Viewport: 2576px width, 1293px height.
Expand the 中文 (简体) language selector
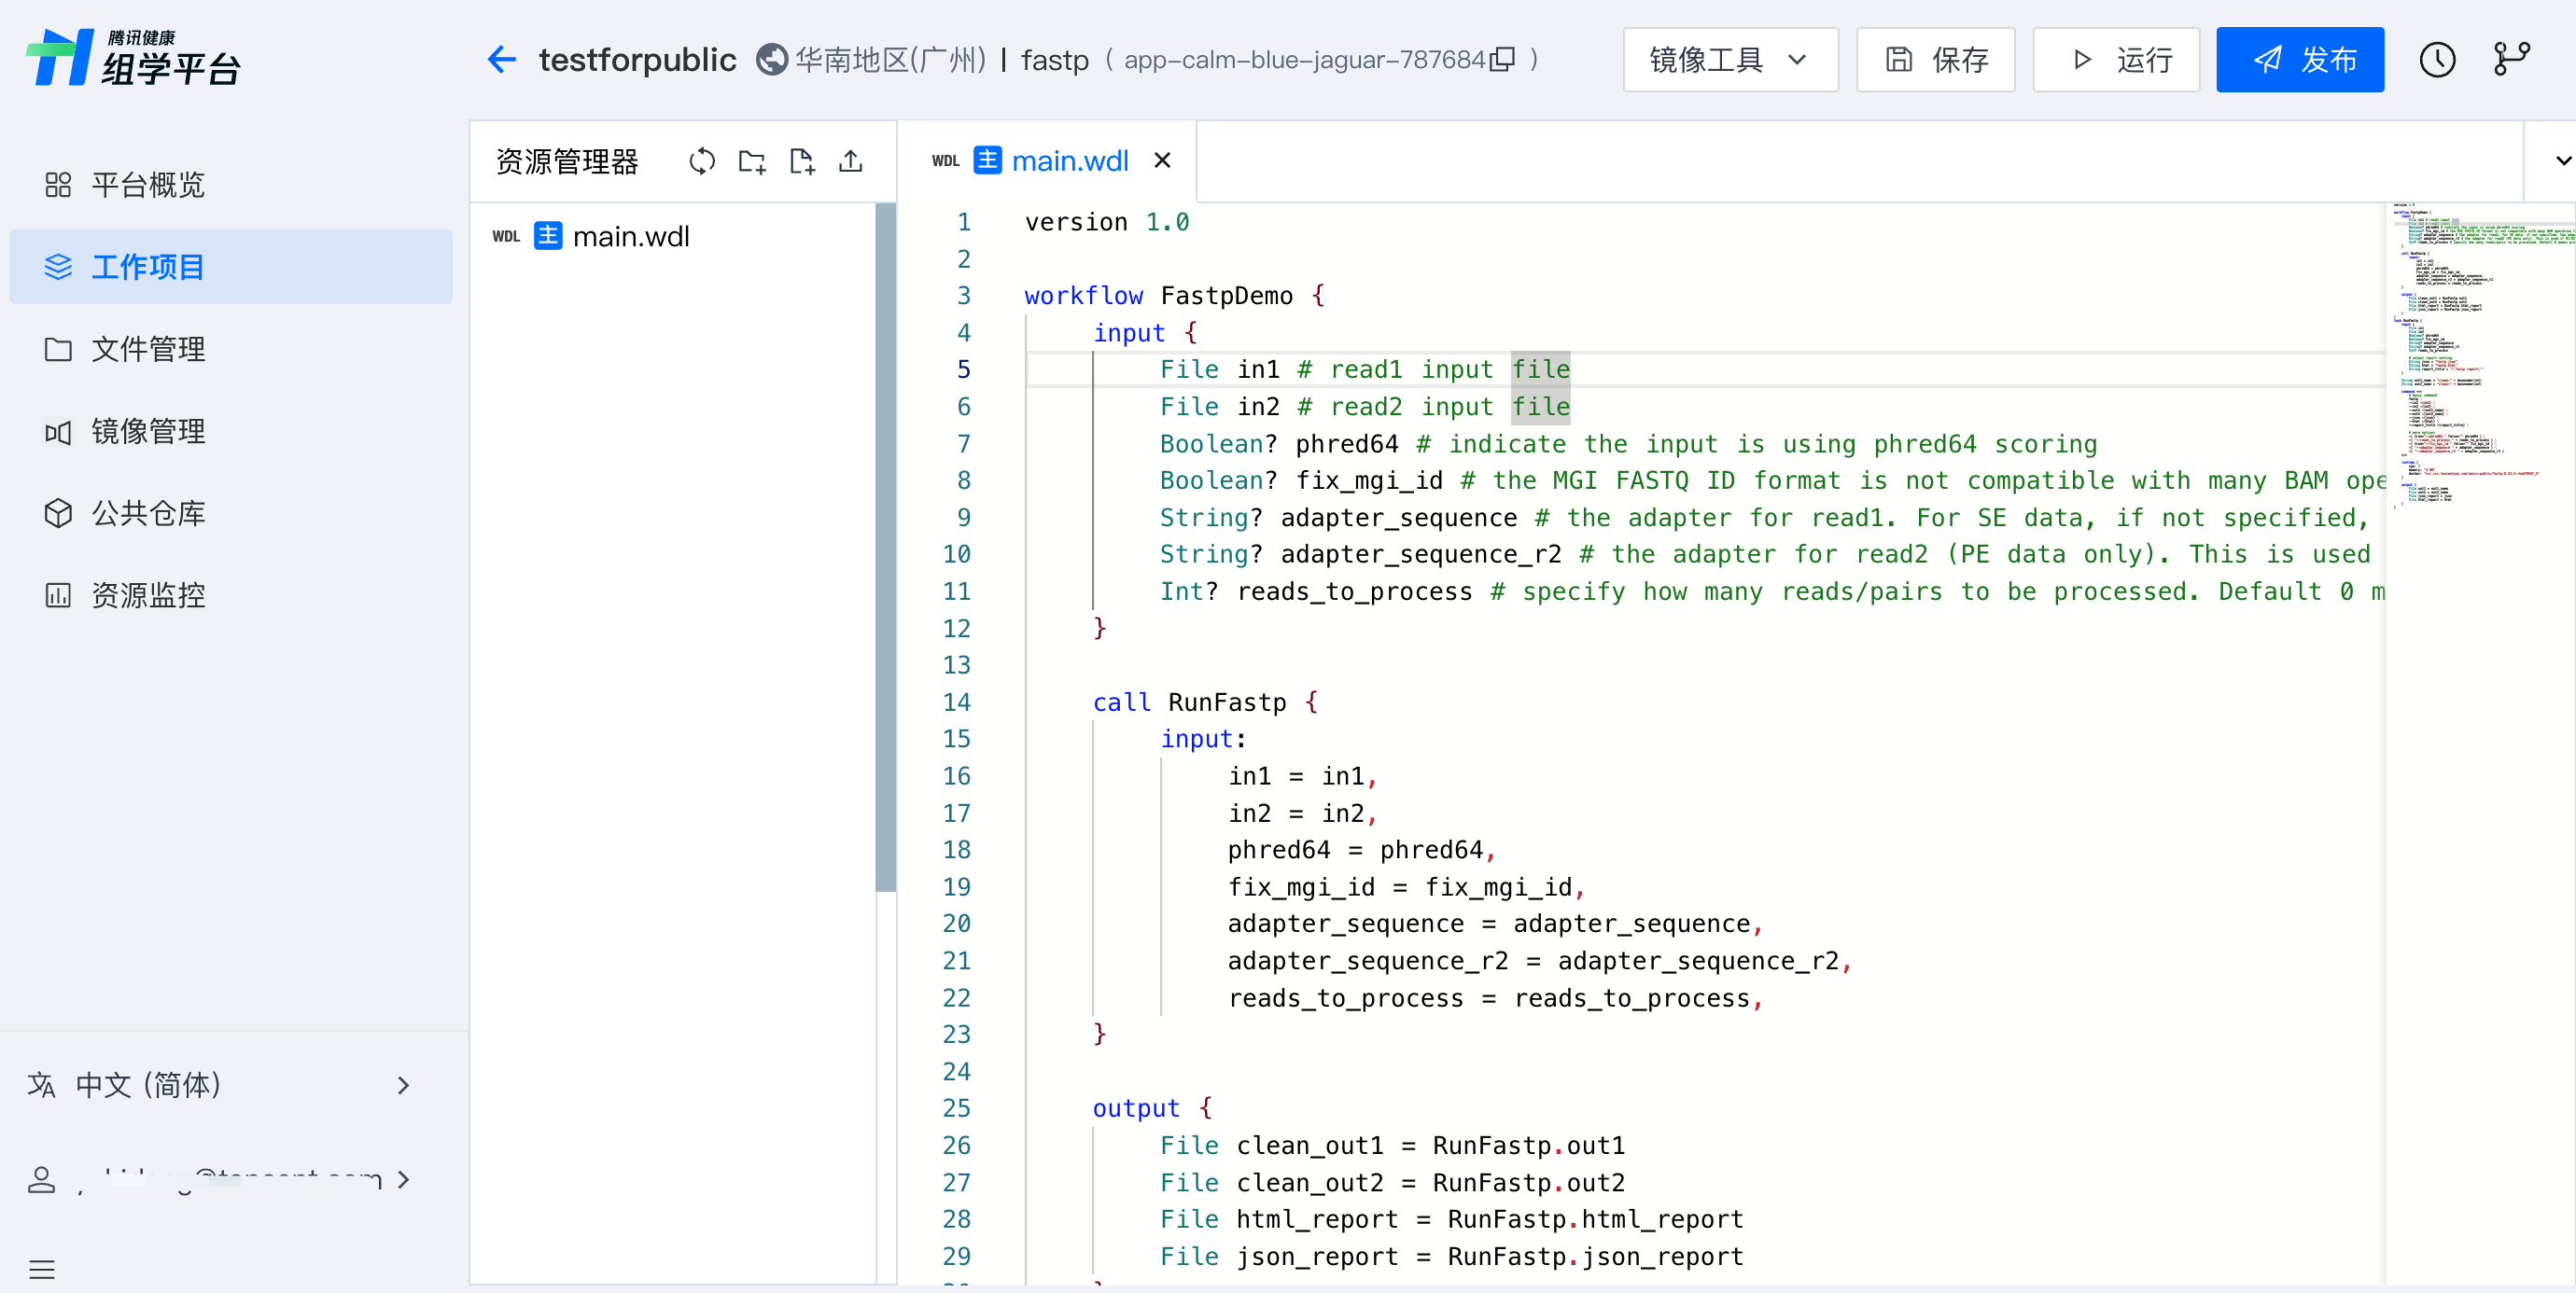[220, 1085]
